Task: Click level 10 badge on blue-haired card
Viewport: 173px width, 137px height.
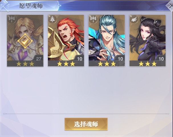Action: click(x=120, y=58)
